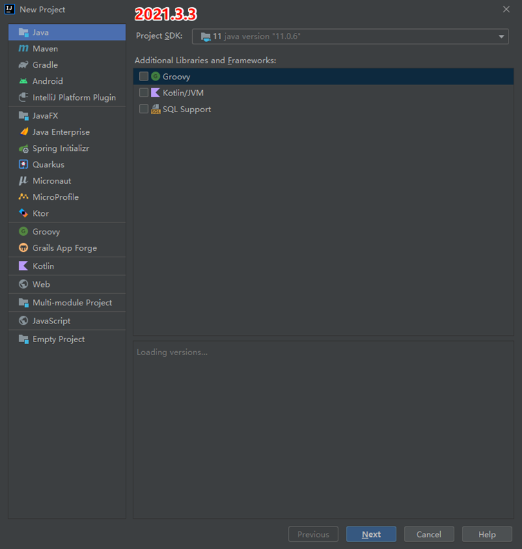This screenshot has height=549, width=522.
Task: Enable the Groovy framework checkbox
Action: [x=144, y=76]
